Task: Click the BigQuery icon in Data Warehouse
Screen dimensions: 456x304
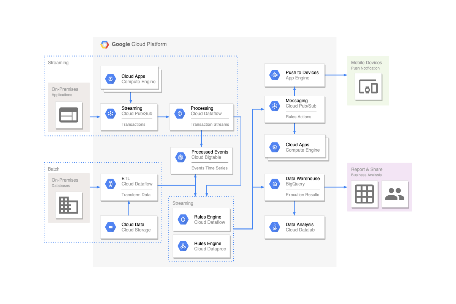Action: [275, 184]
